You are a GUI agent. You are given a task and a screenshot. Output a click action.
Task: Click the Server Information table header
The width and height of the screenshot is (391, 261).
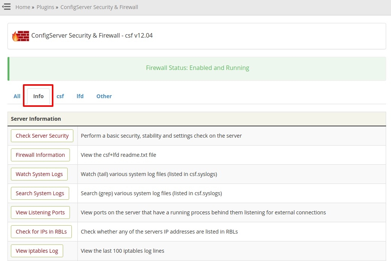tap(36, 119)
